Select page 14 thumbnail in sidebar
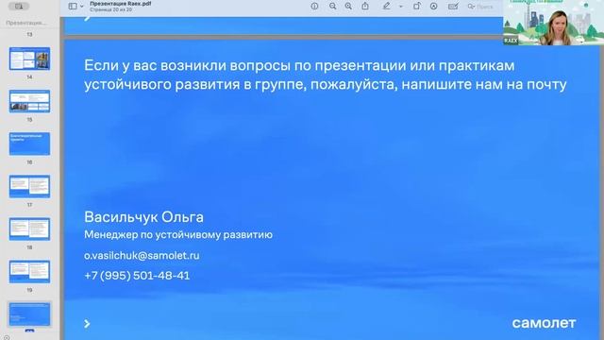This screenshot has width=604, height=340. coord(29,59)
